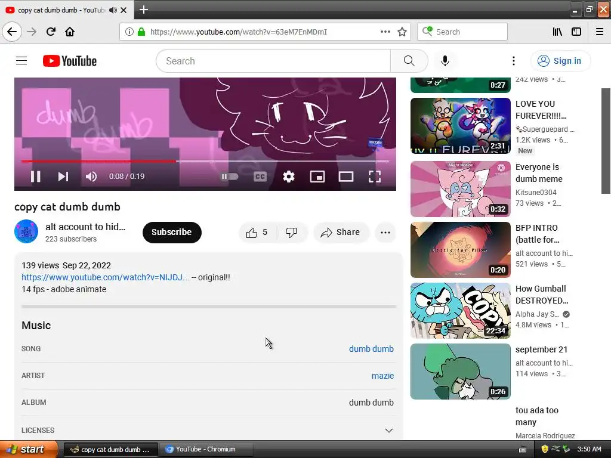The width and height of the screenshot is (611, 458).
Task: Open YouTube settings three-dot menu
Action: coord(514,61)
